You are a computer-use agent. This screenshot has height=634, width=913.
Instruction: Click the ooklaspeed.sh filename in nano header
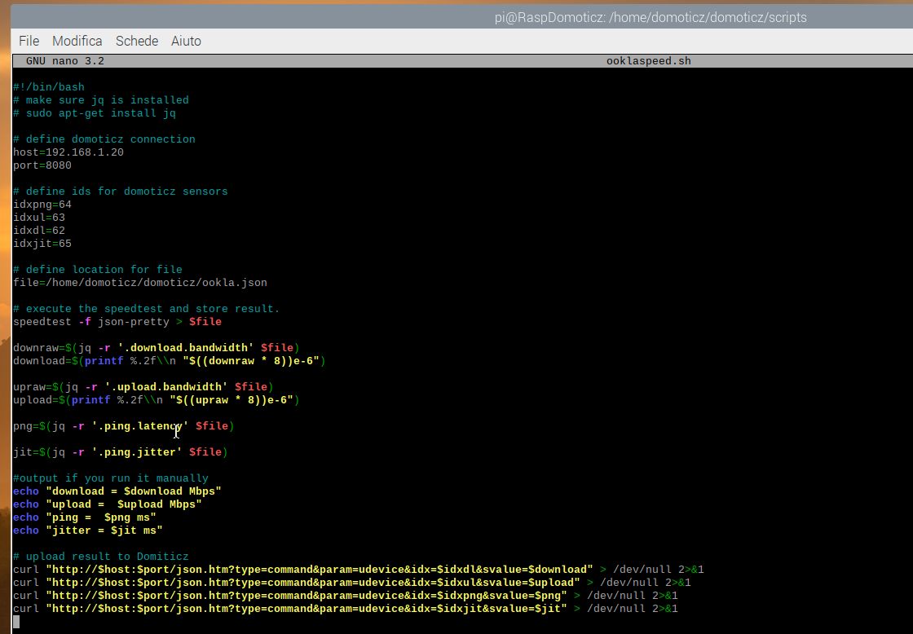click(x=648, y=61)
